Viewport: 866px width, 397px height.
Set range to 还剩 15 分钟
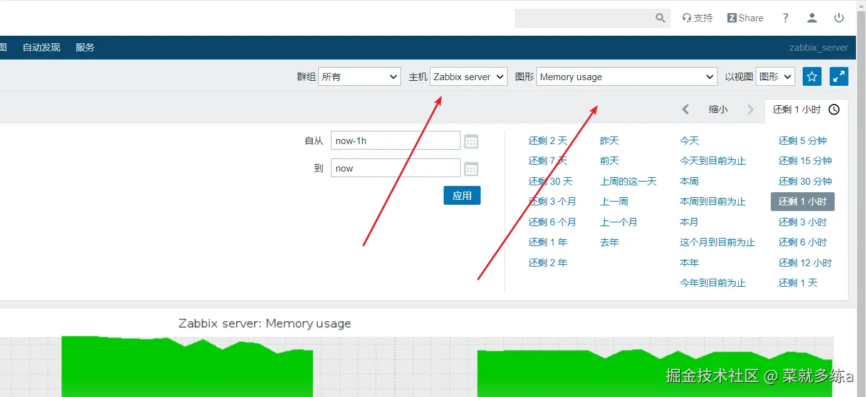(805, 161)
